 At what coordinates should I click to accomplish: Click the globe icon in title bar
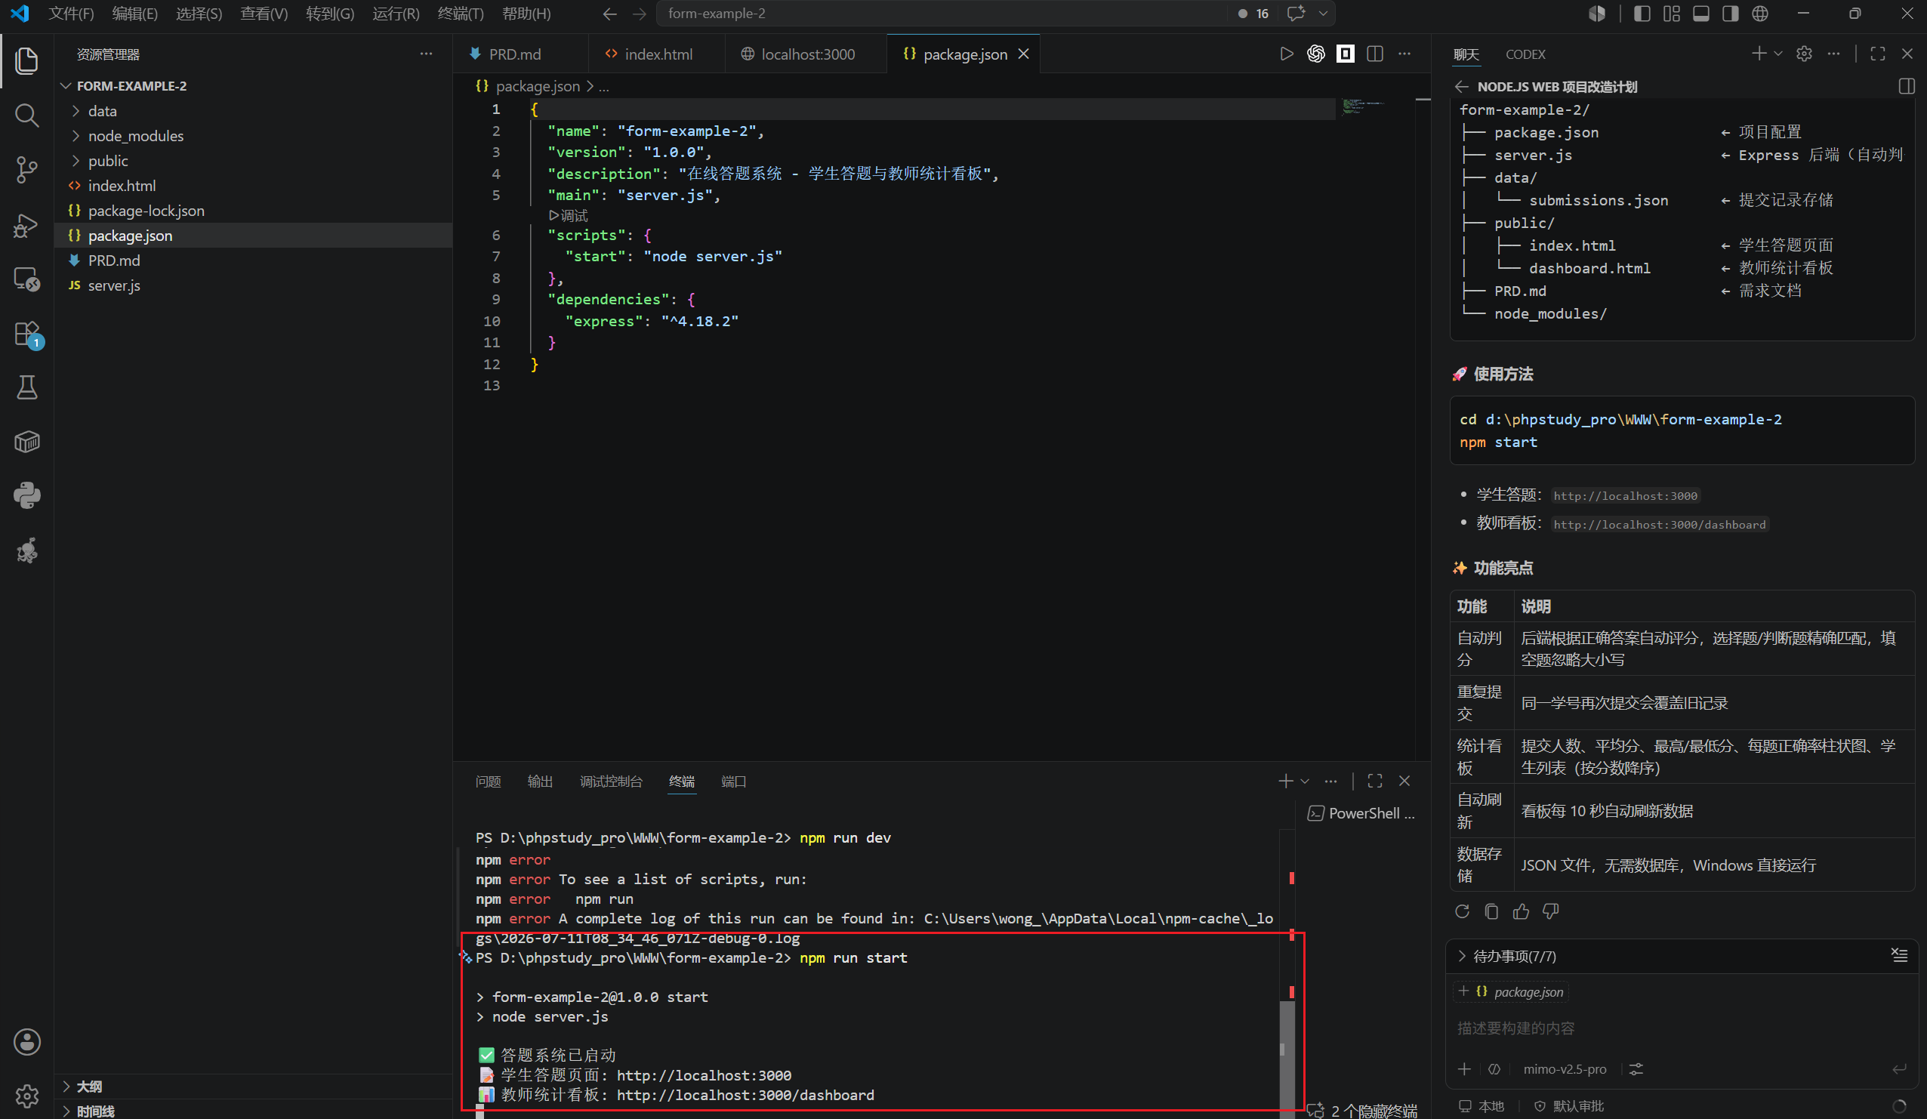click(1760, 14)
